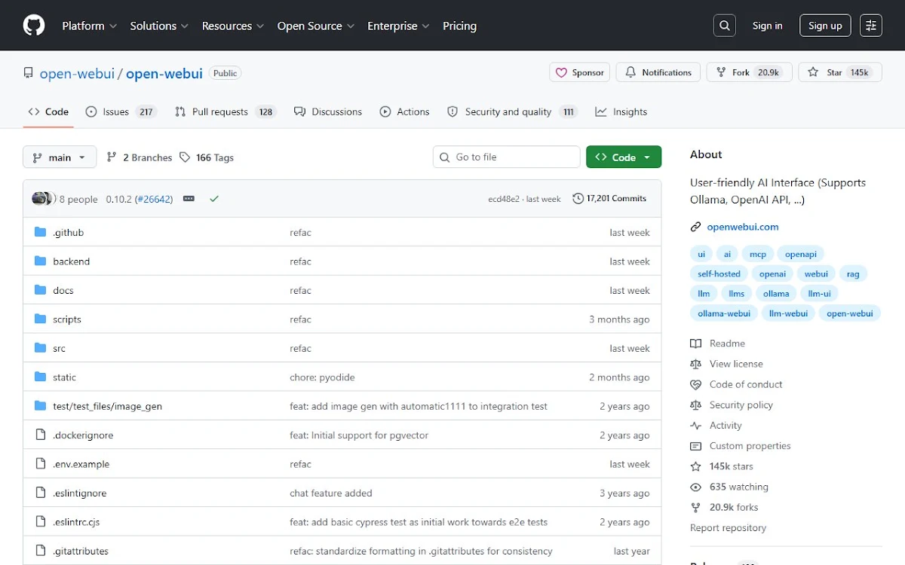This screenshot has height=565, width=905.
Task: Click the history clock icon near Commits
Action: [x=578, y=199]
